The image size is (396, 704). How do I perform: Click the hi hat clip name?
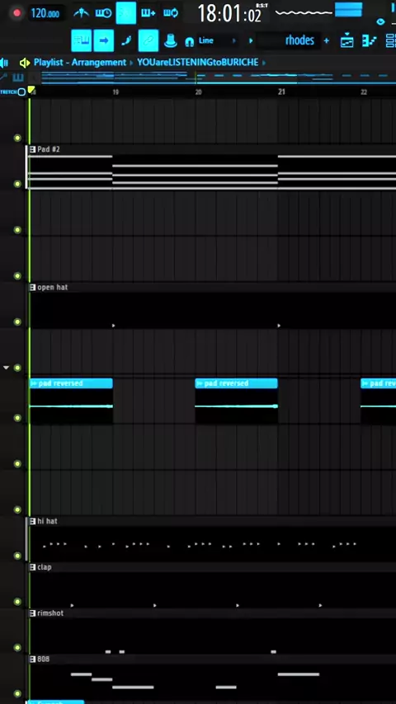47,521
